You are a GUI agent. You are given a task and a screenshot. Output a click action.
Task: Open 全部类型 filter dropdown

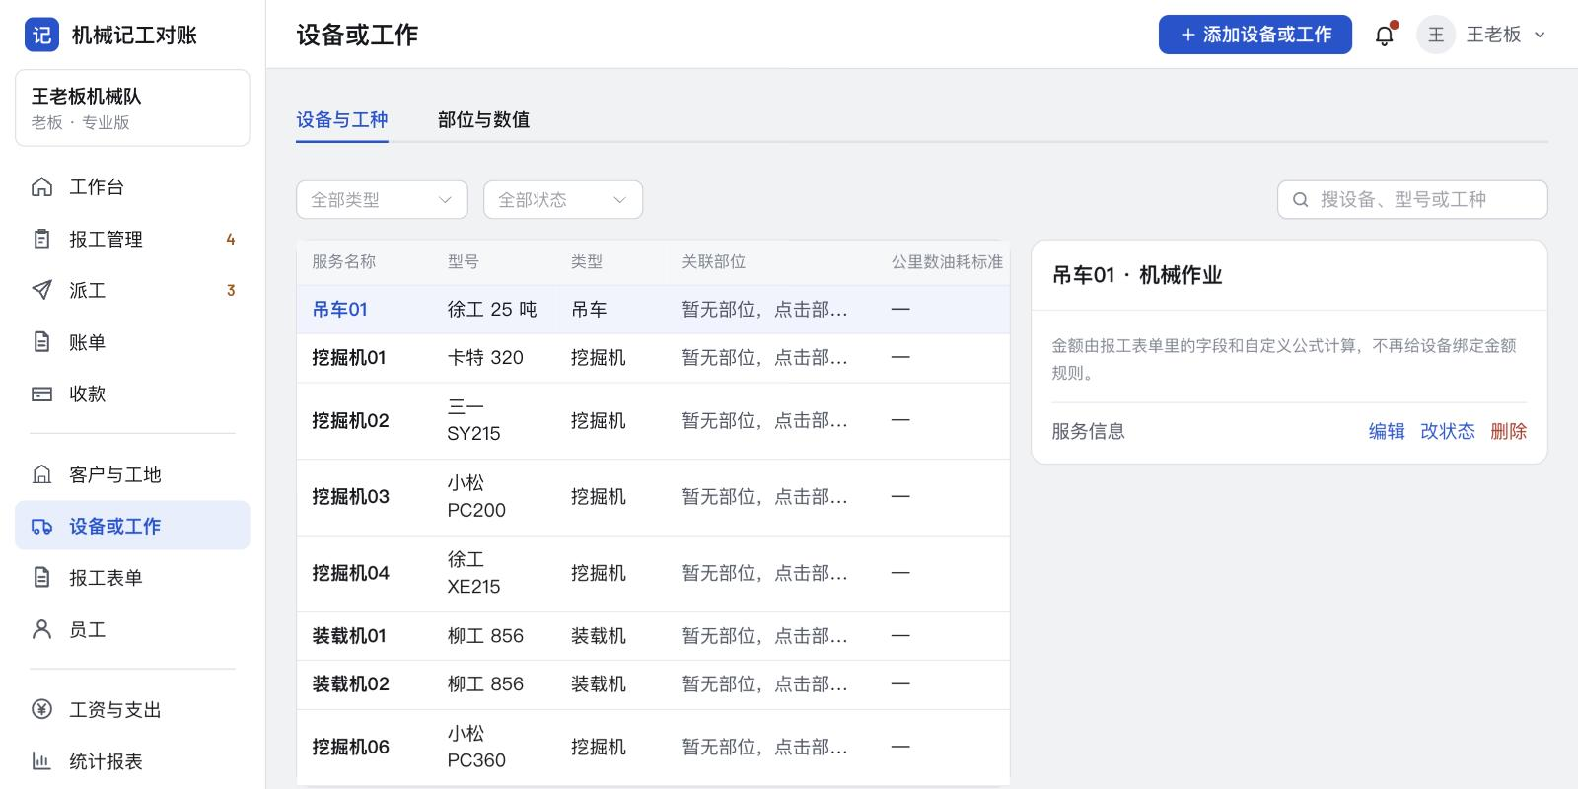point(382,199)
